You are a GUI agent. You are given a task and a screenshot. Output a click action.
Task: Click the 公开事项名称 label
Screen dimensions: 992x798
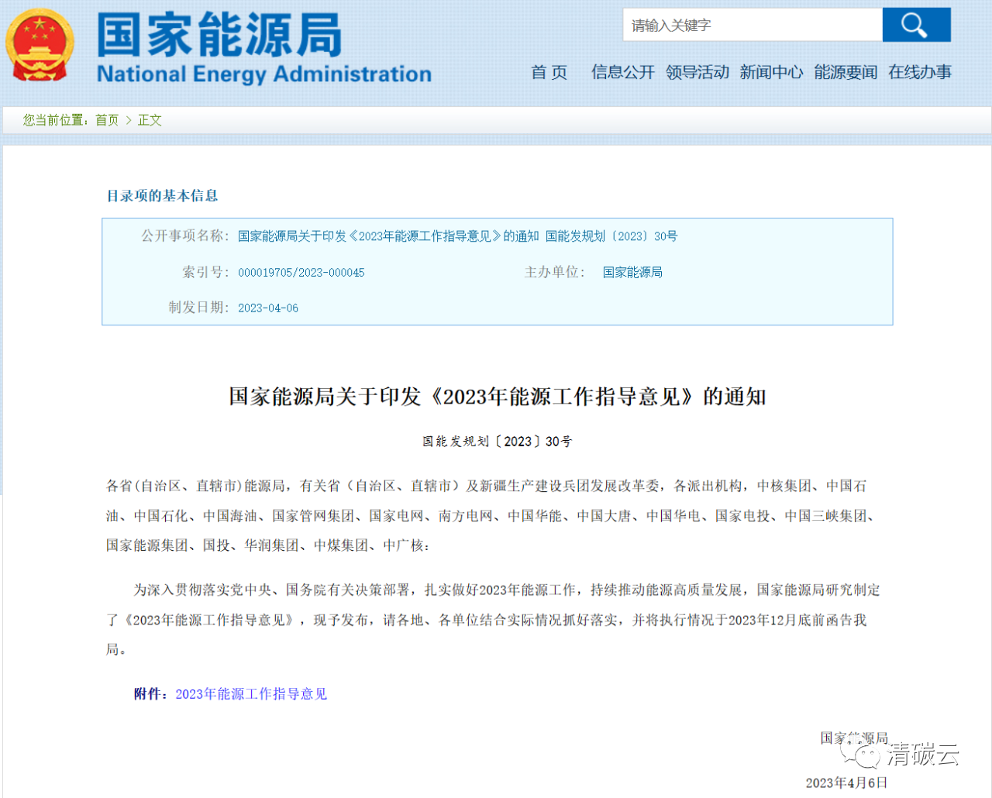[185, 236]
